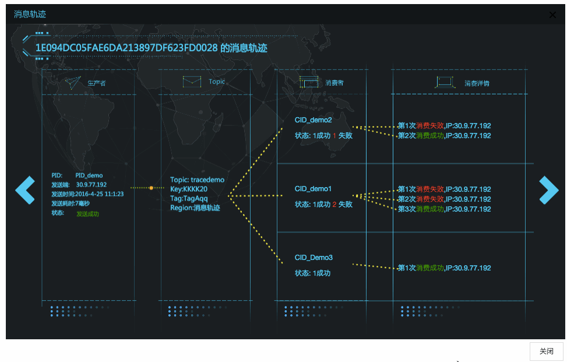Viewport: 567px width, 362px height.
Task: Click the right arrow to go forward
Action: tap(548, 190)
